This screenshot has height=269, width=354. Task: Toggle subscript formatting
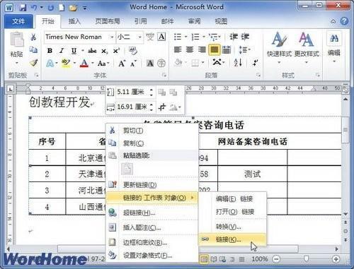point(105,51)
